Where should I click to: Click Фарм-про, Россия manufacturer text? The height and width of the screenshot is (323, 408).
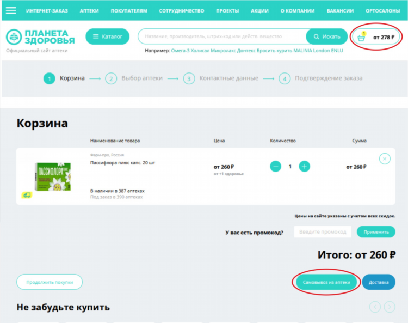pos(107,155)
